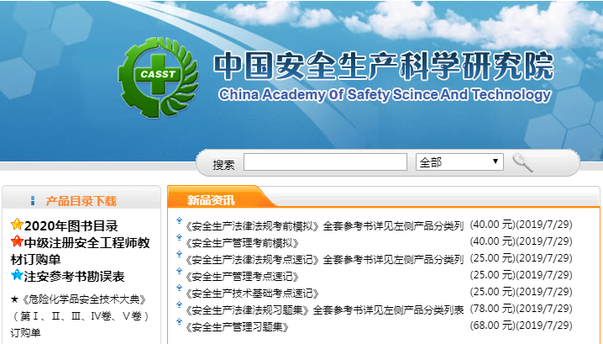This screenshot has width=603, height=344.
Task: Click arrow icon beside 安全生产法律法规考点速记
Action: 179,254
